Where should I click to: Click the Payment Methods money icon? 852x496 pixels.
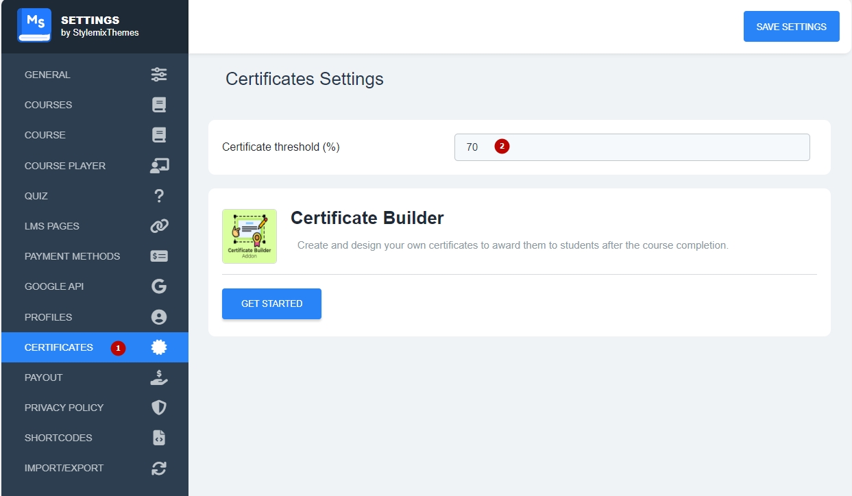coord(159,256)
